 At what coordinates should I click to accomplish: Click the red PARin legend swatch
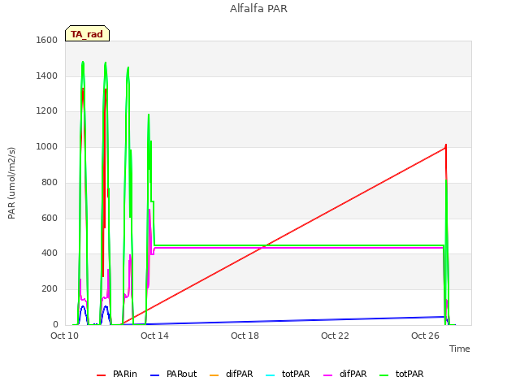coord(101,375)
